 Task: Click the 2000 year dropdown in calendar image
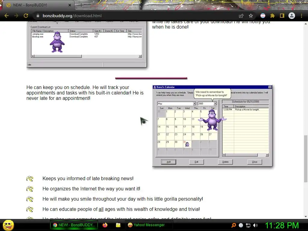click(x=207, y=103)
